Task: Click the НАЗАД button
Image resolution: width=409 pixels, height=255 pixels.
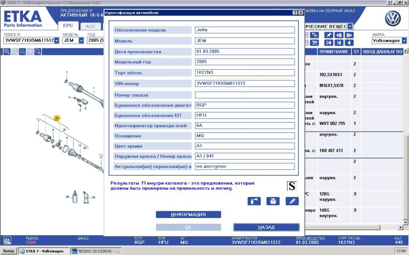Action: [266, 227]
